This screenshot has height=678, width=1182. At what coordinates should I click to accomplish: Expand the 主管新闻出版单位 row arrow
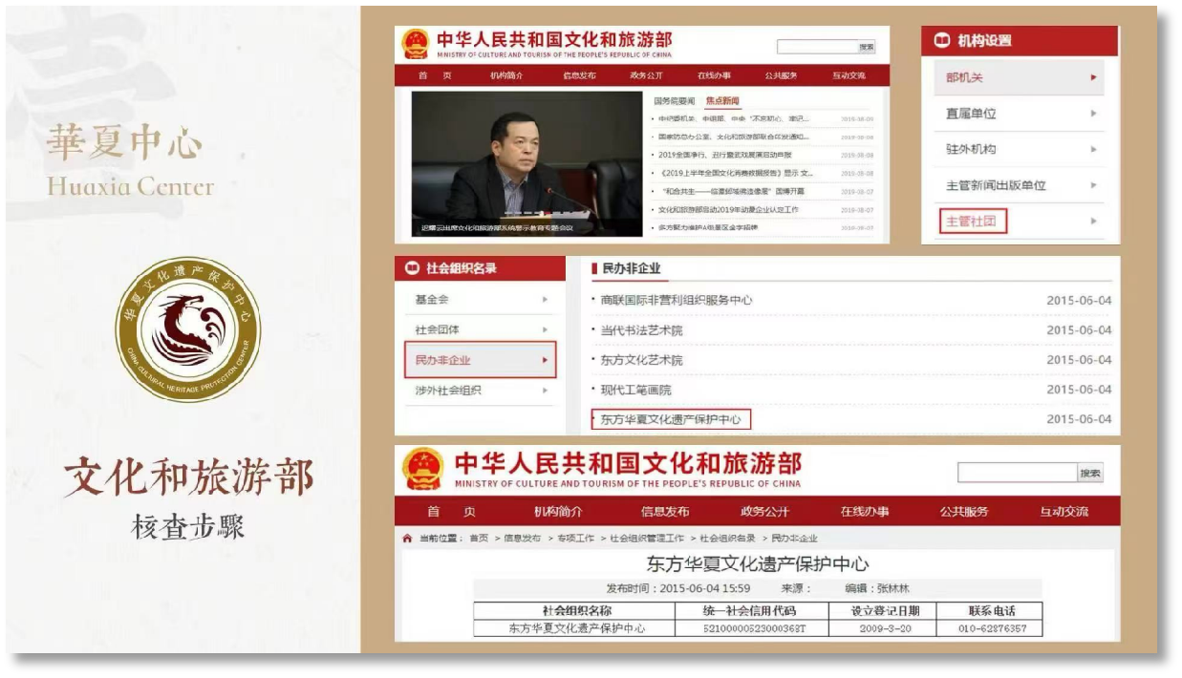1093,186
